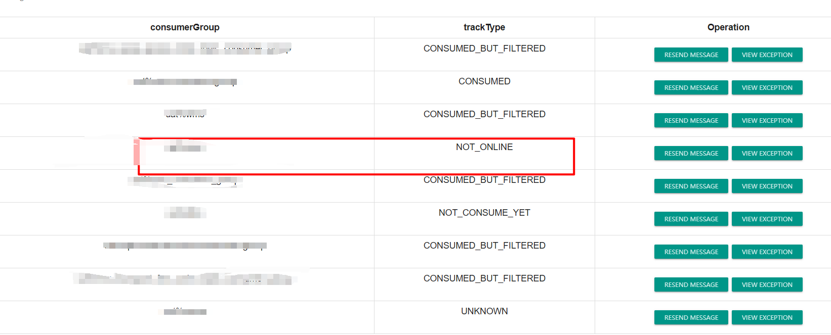Open VIEW EXCEPTION for the CONSUMED row

pos(767,87)
